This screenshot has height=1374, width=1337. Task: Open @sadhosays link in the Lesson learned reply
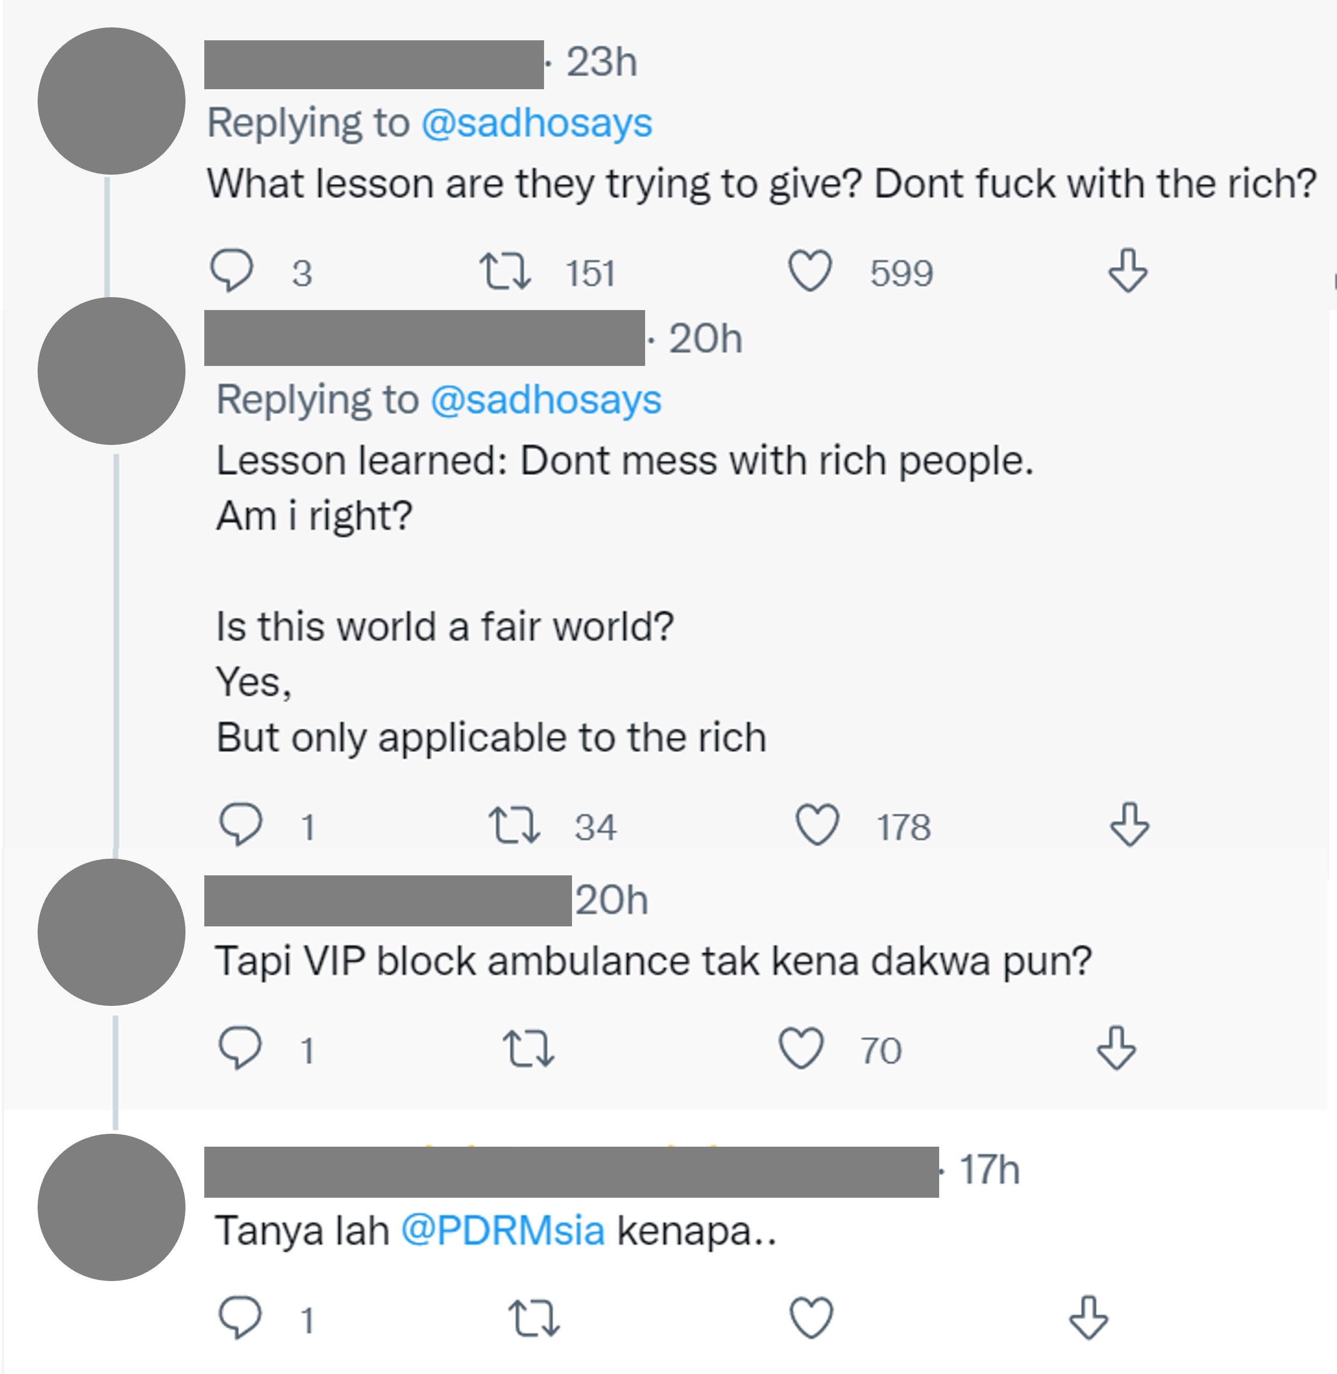point(546,400)
